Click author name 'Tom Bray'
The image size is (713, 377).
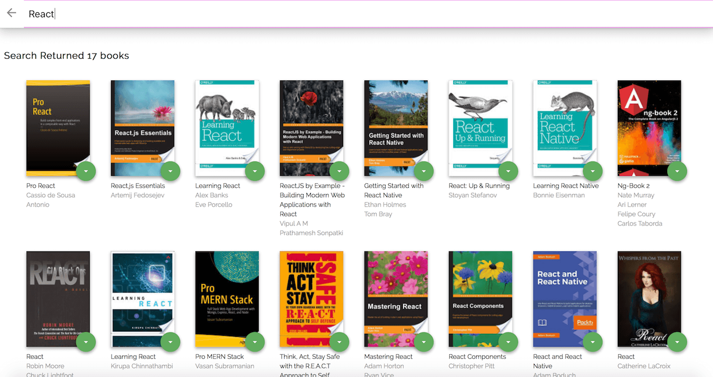pos(378,214)
